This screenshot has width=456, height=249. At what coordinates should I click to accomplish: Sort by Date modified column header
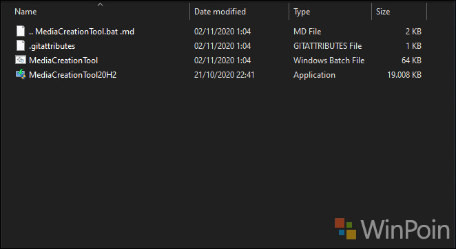[220, 12]
